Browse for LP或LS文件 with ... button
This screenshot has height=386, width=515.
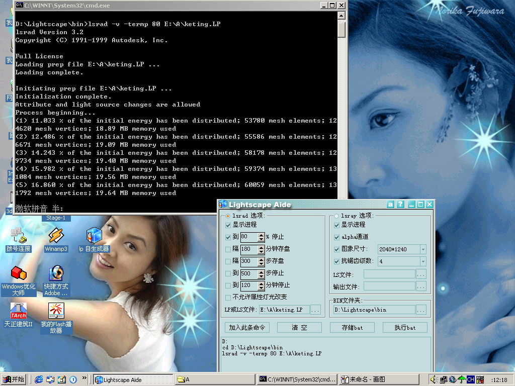[315, 310]
